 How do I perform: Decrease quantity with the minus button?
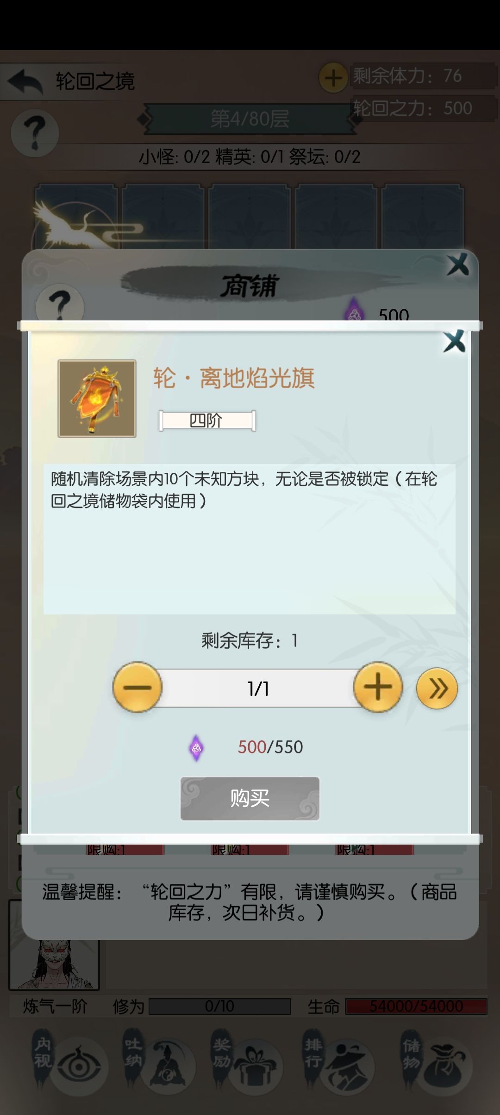137,687
